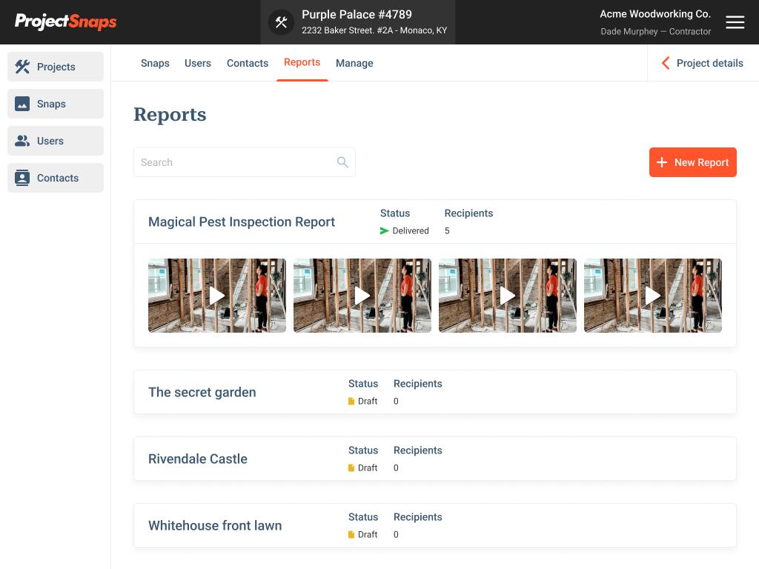Open the hamburger menu icon
The width and height of the screenshot is (759, 569).
click(x=735, y=22)
